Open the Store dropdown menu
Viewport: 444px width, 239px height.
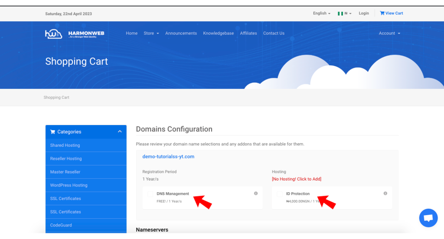coord(151,33)
